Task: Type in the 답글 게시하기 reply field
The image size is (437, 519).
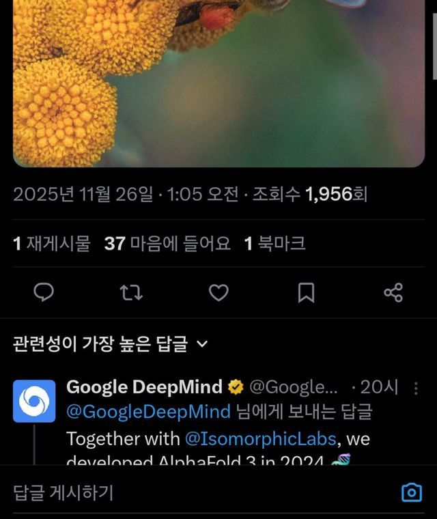Action: [x=191, y=492]
